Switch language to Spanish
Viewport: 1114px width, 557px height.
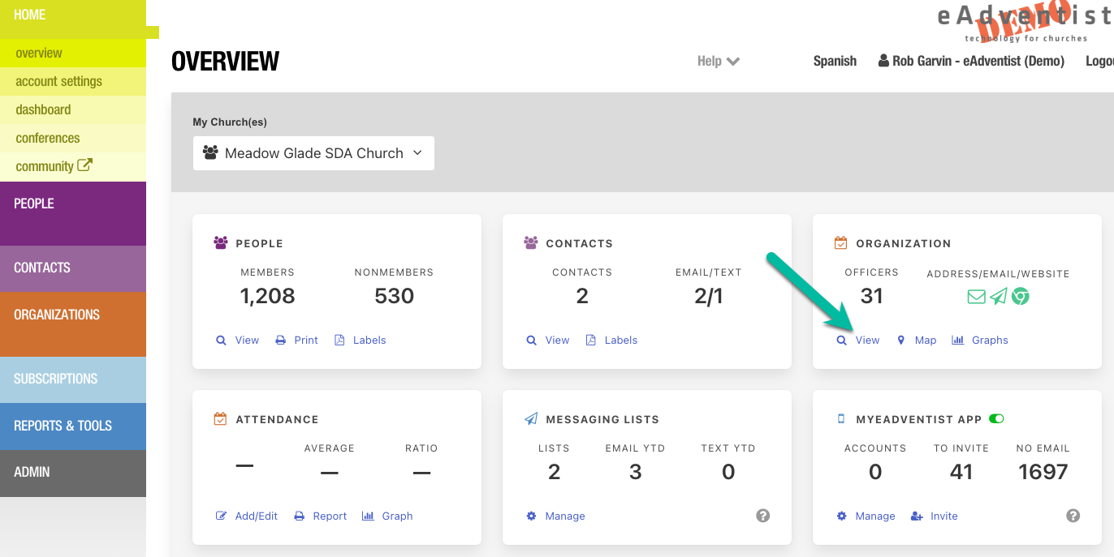pos(835,61)
